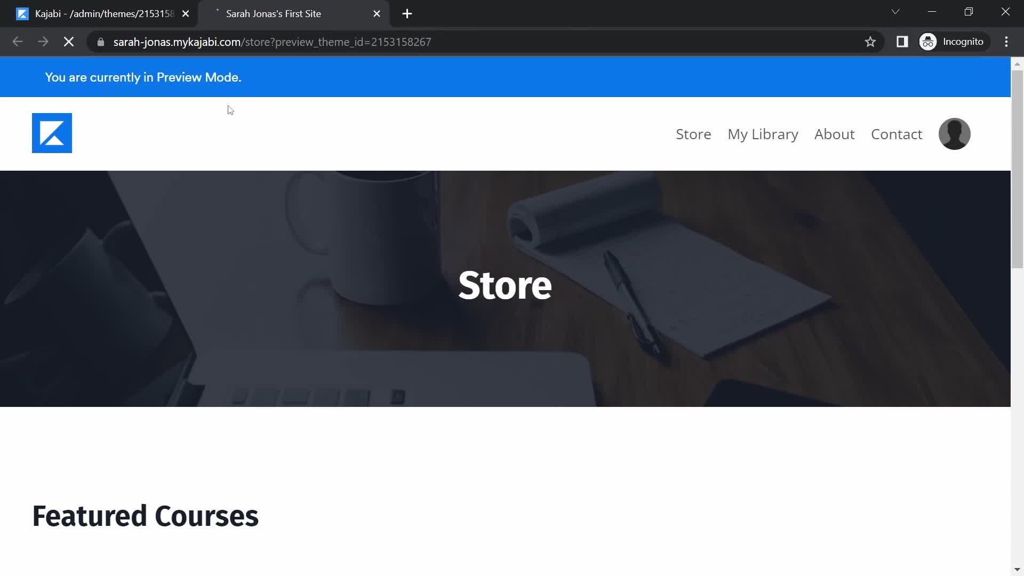1024x576 pixels.
Task: Click the browser stop loading button
Action: 68,42
